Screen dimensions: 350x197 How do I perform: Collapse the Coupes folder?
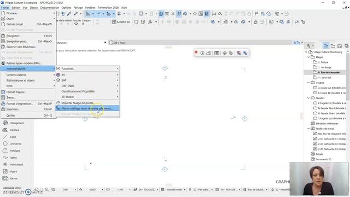308,83
